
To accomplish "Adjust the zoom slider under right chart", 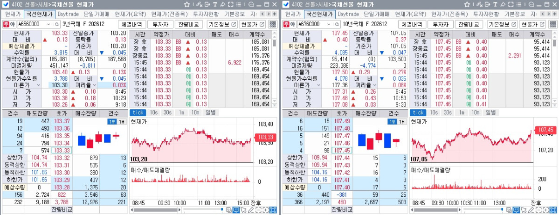I will [484, 210].
